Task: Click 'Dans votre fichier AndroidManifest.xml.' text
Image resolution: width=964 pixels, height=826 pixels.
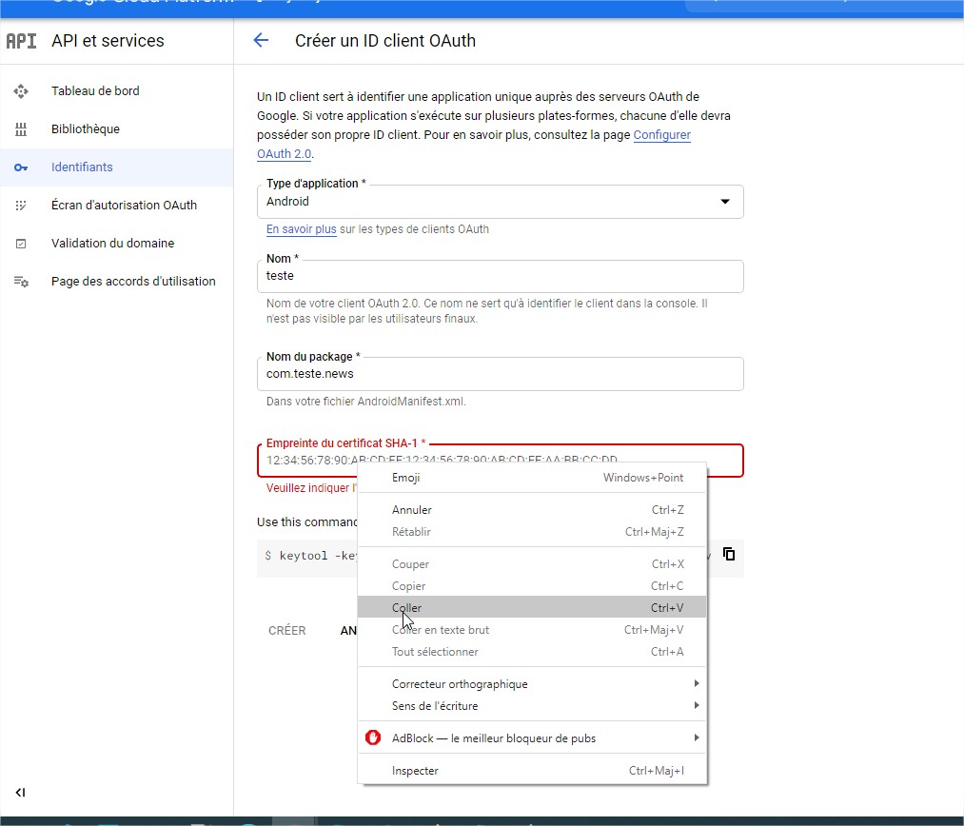Action: point(365,402)
